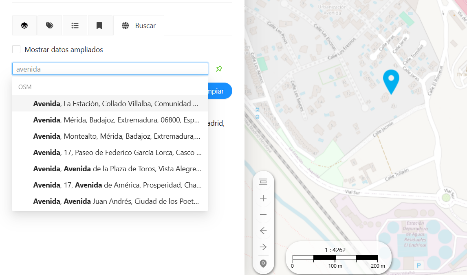Click the Calle Los Fresnos street label
Image resolution: width=467 pixels, height=275 pixels.
[x=341, y=49]
